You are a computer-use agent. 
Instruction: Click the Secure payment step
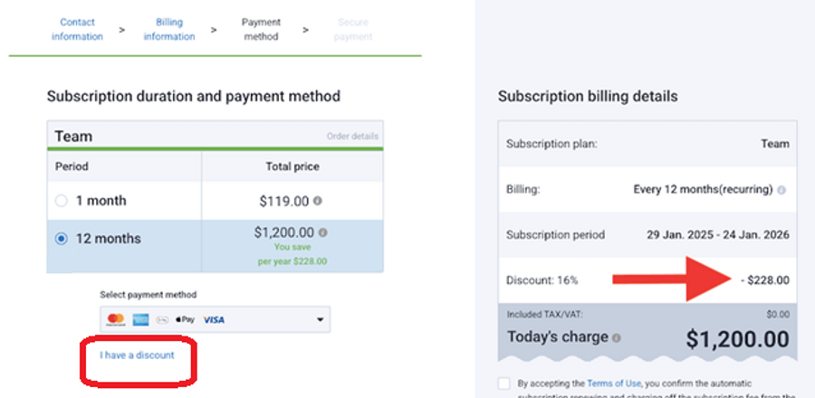pos(353,29)
